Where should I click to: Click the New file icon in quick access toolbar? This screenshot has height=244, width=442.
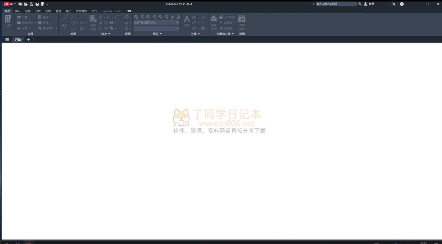20,4
